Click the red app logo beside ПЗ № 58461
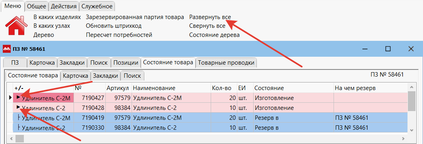Viewport: 423px width, 144px height. click(6, 49)
